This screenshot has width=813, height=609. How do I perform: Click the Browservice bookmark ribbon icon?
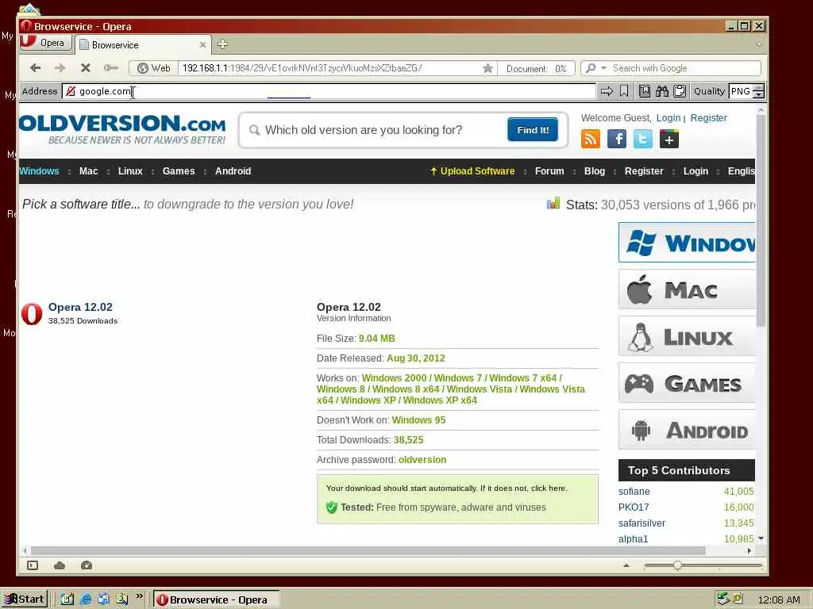pyautogui.click(x=624, y=92)
